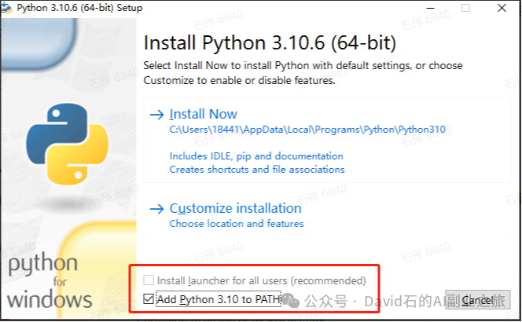522x322 pixels.
Task: Click the blue arrow beside Customize installation
Action: (x=156, y=209)
